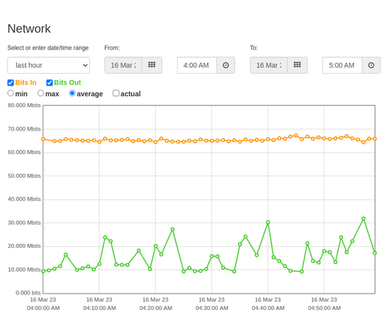
Task: Click the last green Bits Out data point
Action: pos(375,253)
